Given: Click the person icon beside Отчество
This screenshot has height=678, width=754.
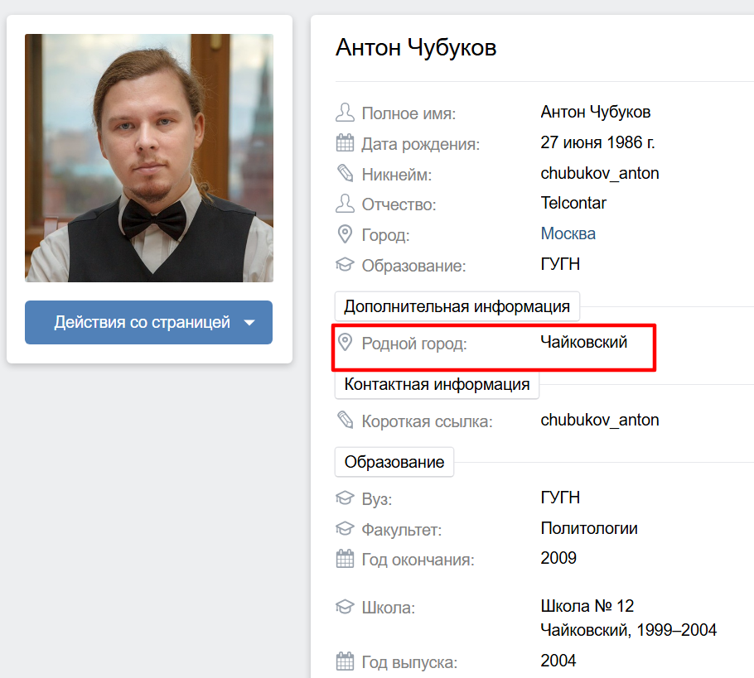Looking at the screenshot, I should pos(345,204).
